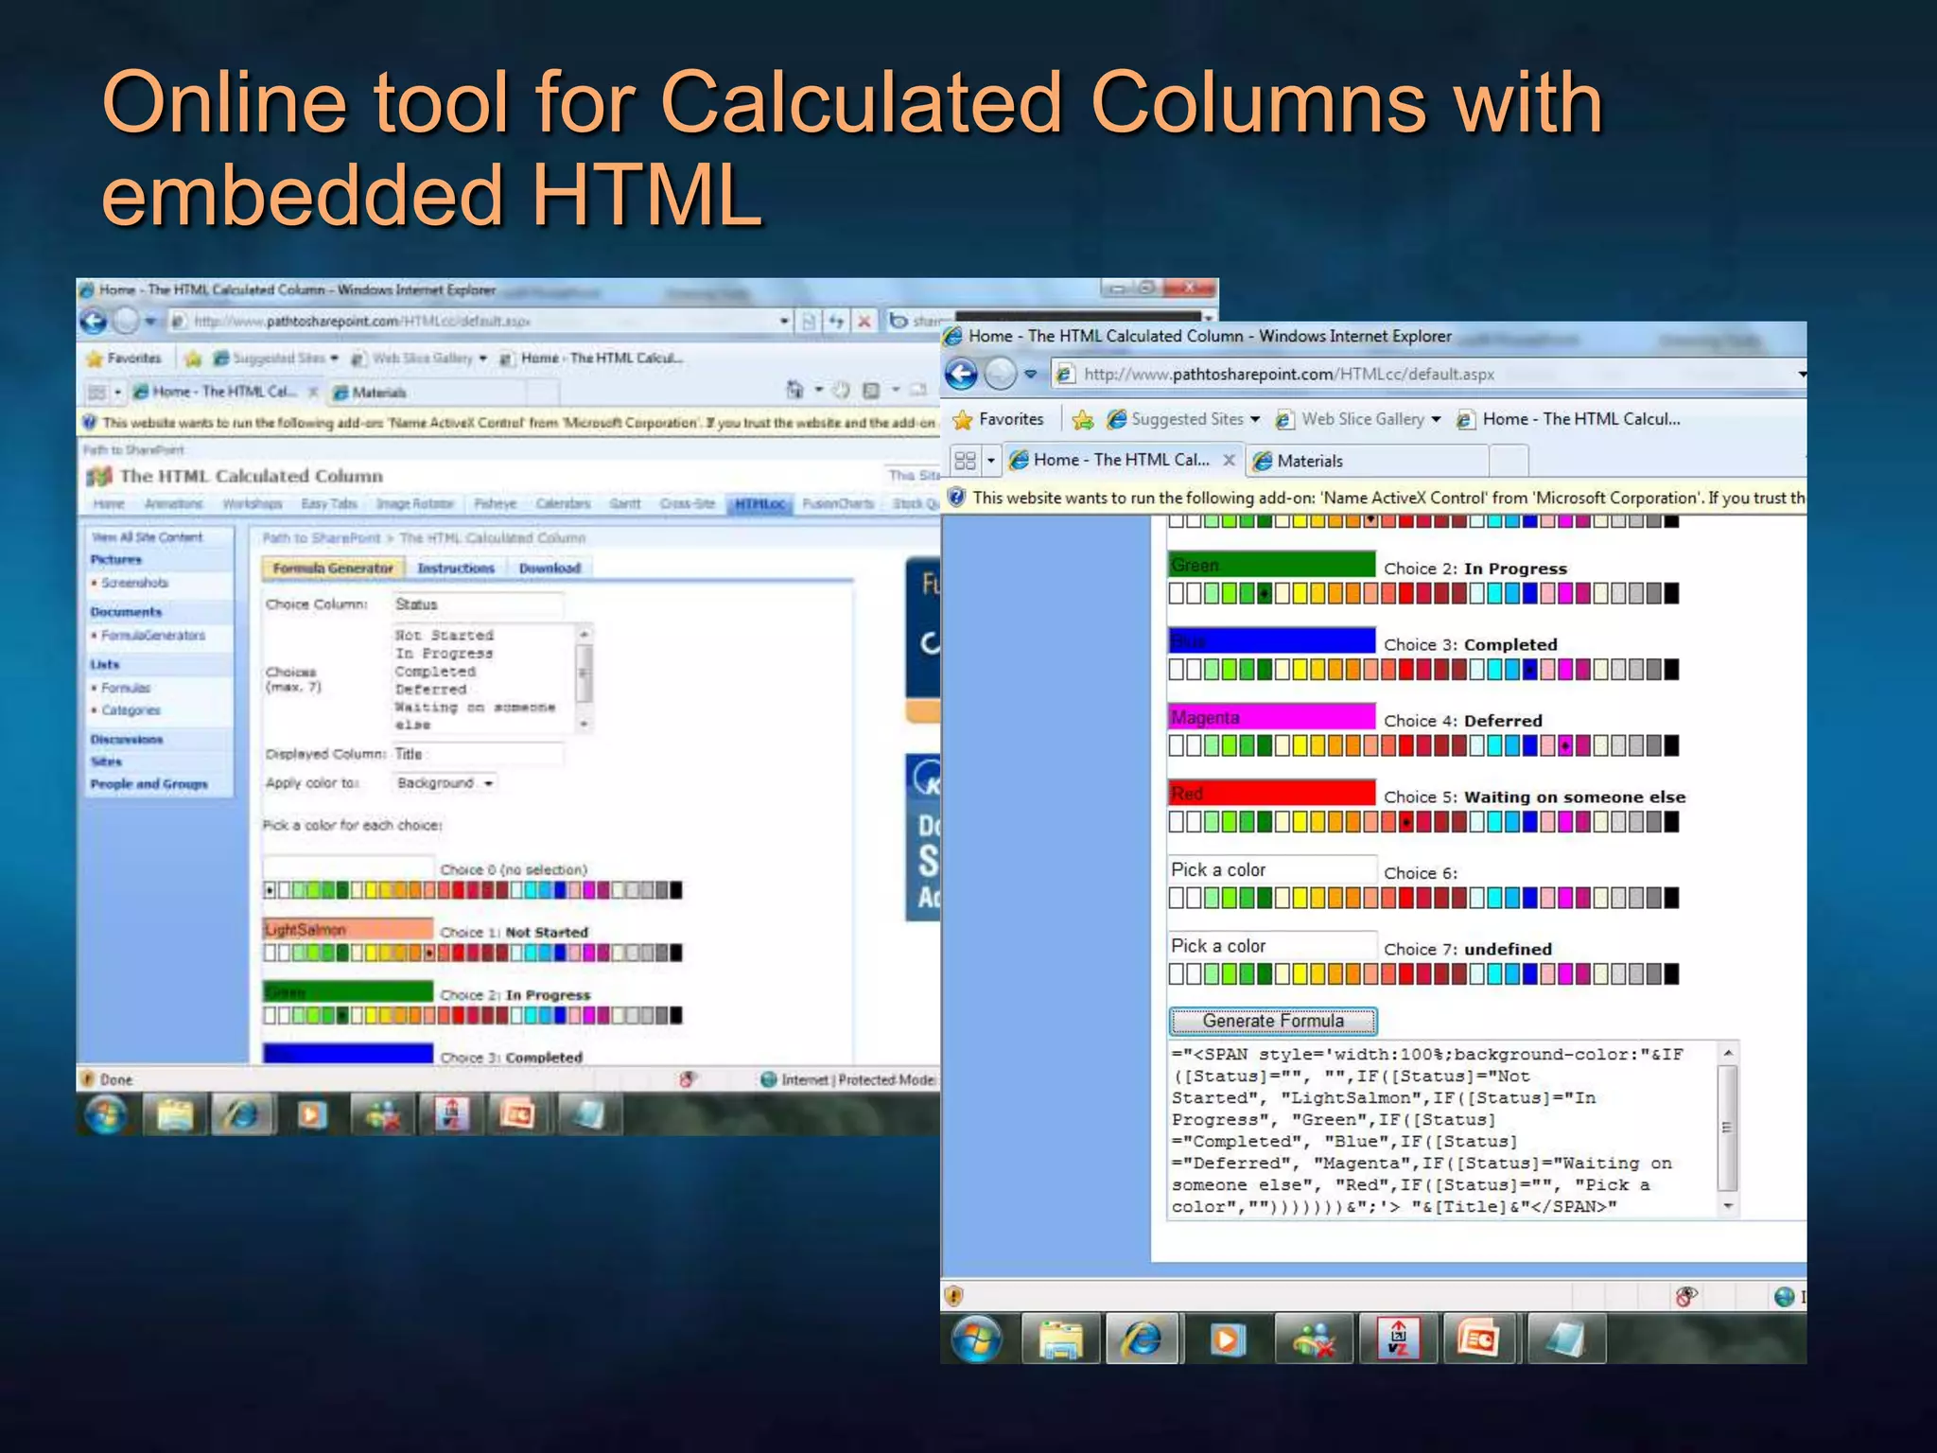The width and height of the screenshot is (1937, 1453).
Task: Click the Bing search icon in left window
Action: click(x=899, y=322)
